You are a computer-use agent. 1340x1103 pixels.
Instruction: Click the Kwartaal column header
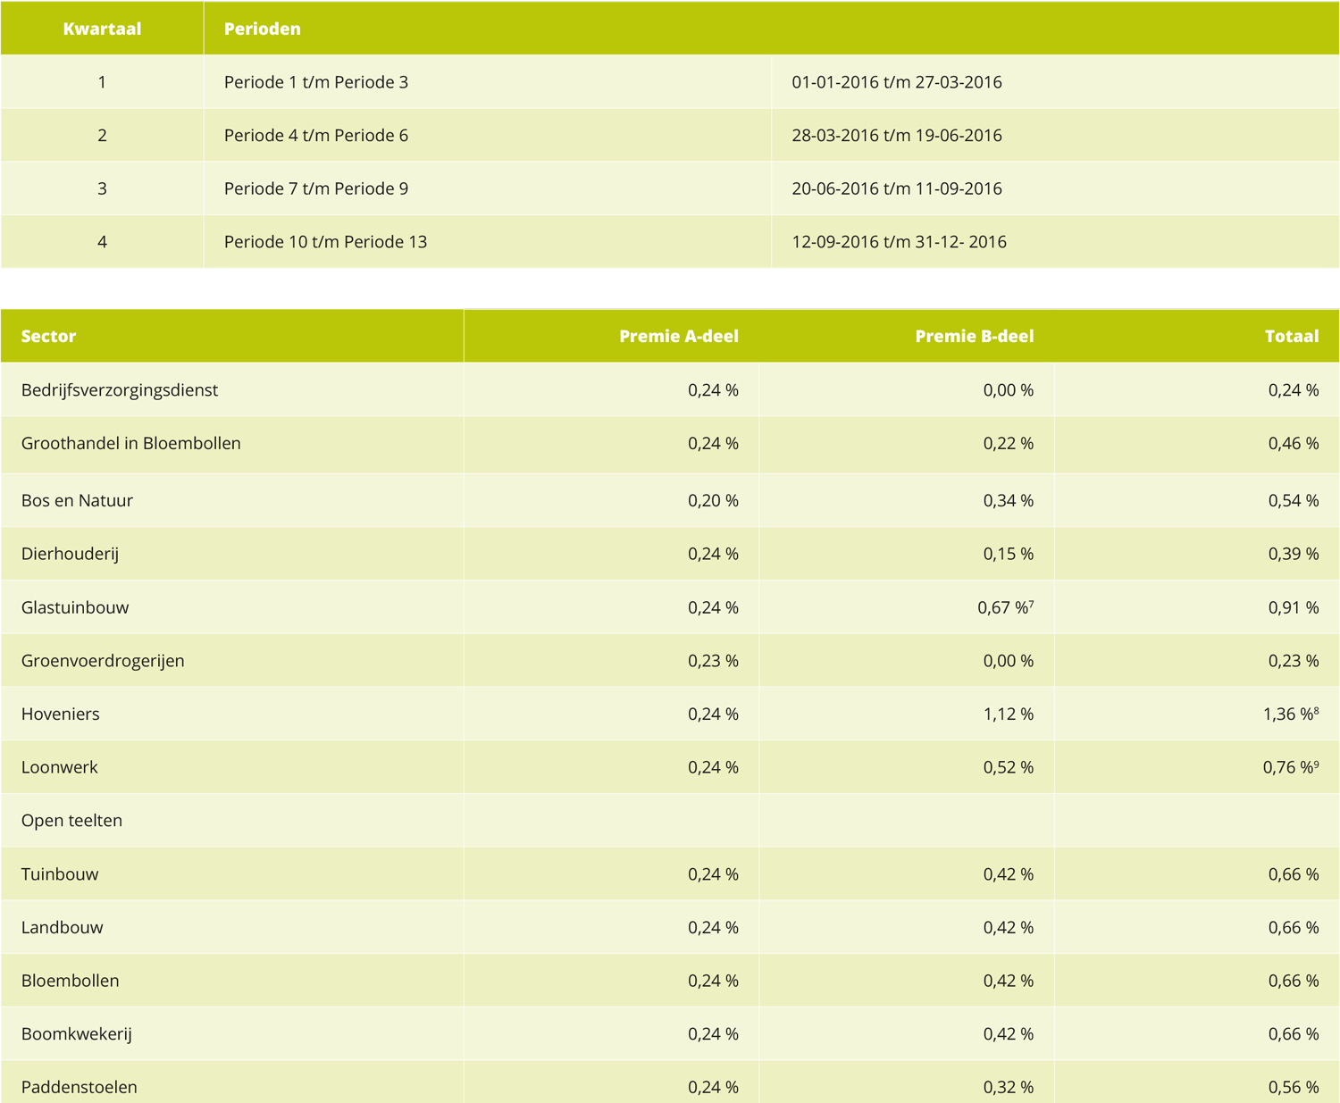coord(102,29)
